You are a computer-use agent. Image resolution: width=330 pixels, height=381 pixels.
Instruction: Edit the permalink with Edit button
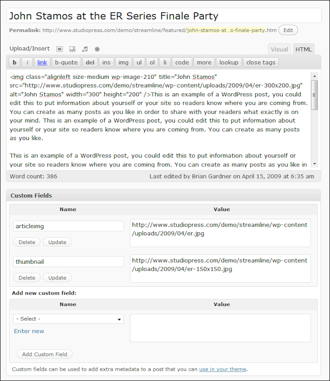pyautogui.click(x=288, y=30)
